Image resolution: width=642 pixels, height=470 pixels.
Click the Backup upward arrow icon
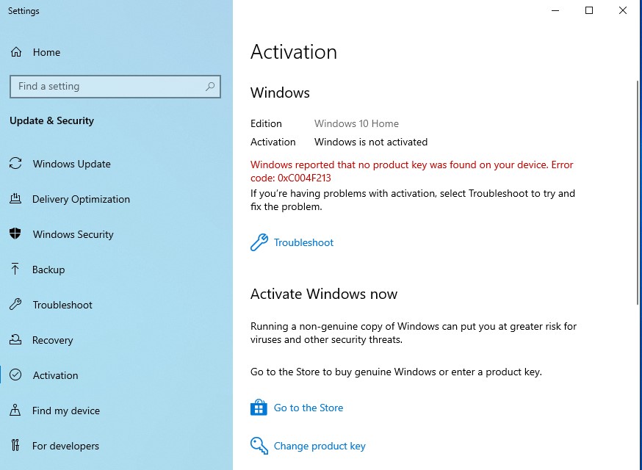(15, 269)
